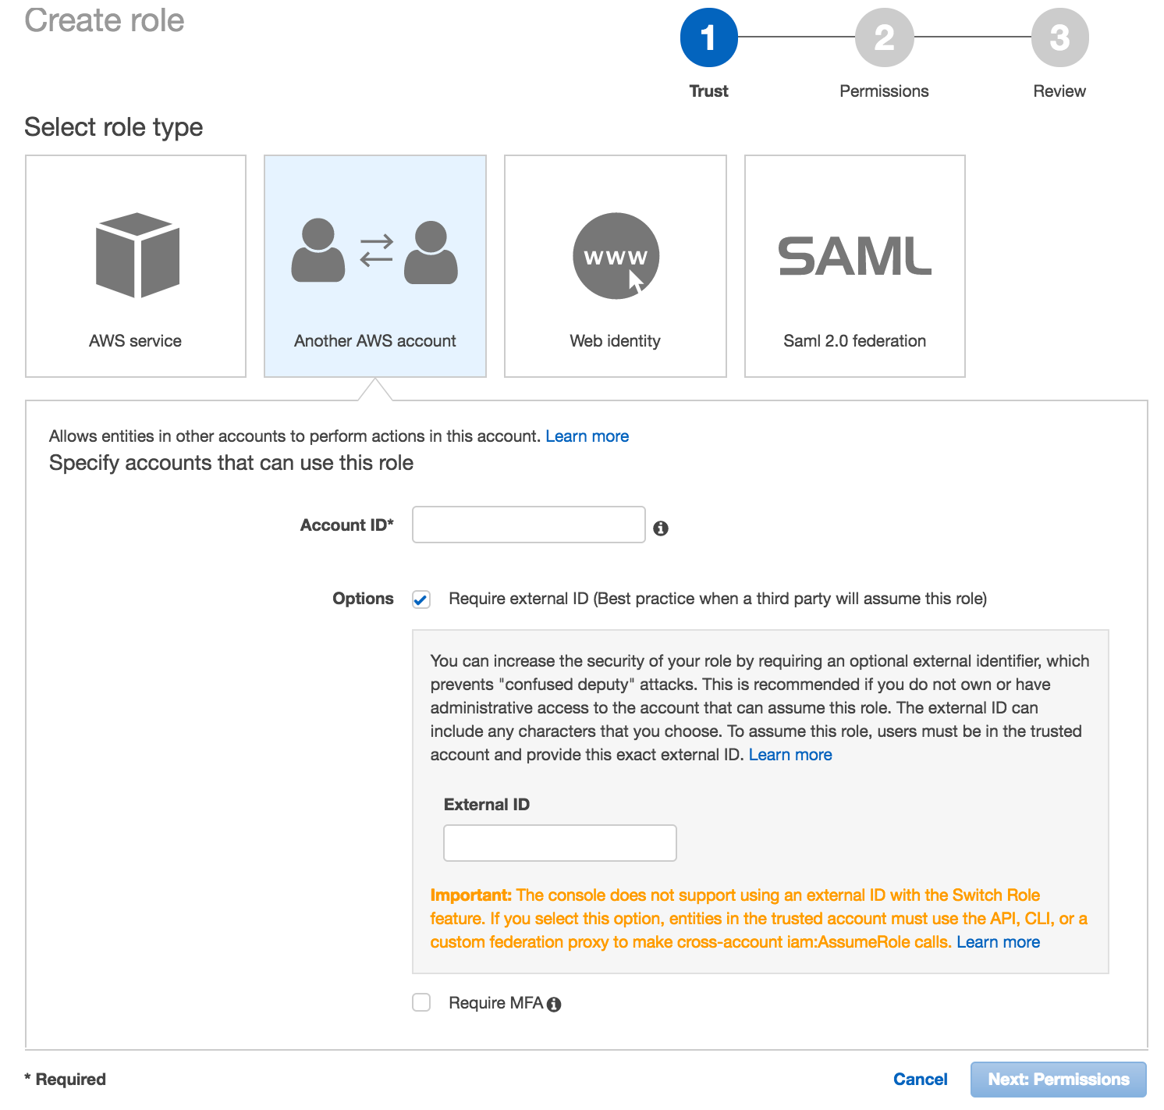1164x1110 pixels.
Task: Jump to step 3 Review circle
Action: click(x=1059, y=37)
